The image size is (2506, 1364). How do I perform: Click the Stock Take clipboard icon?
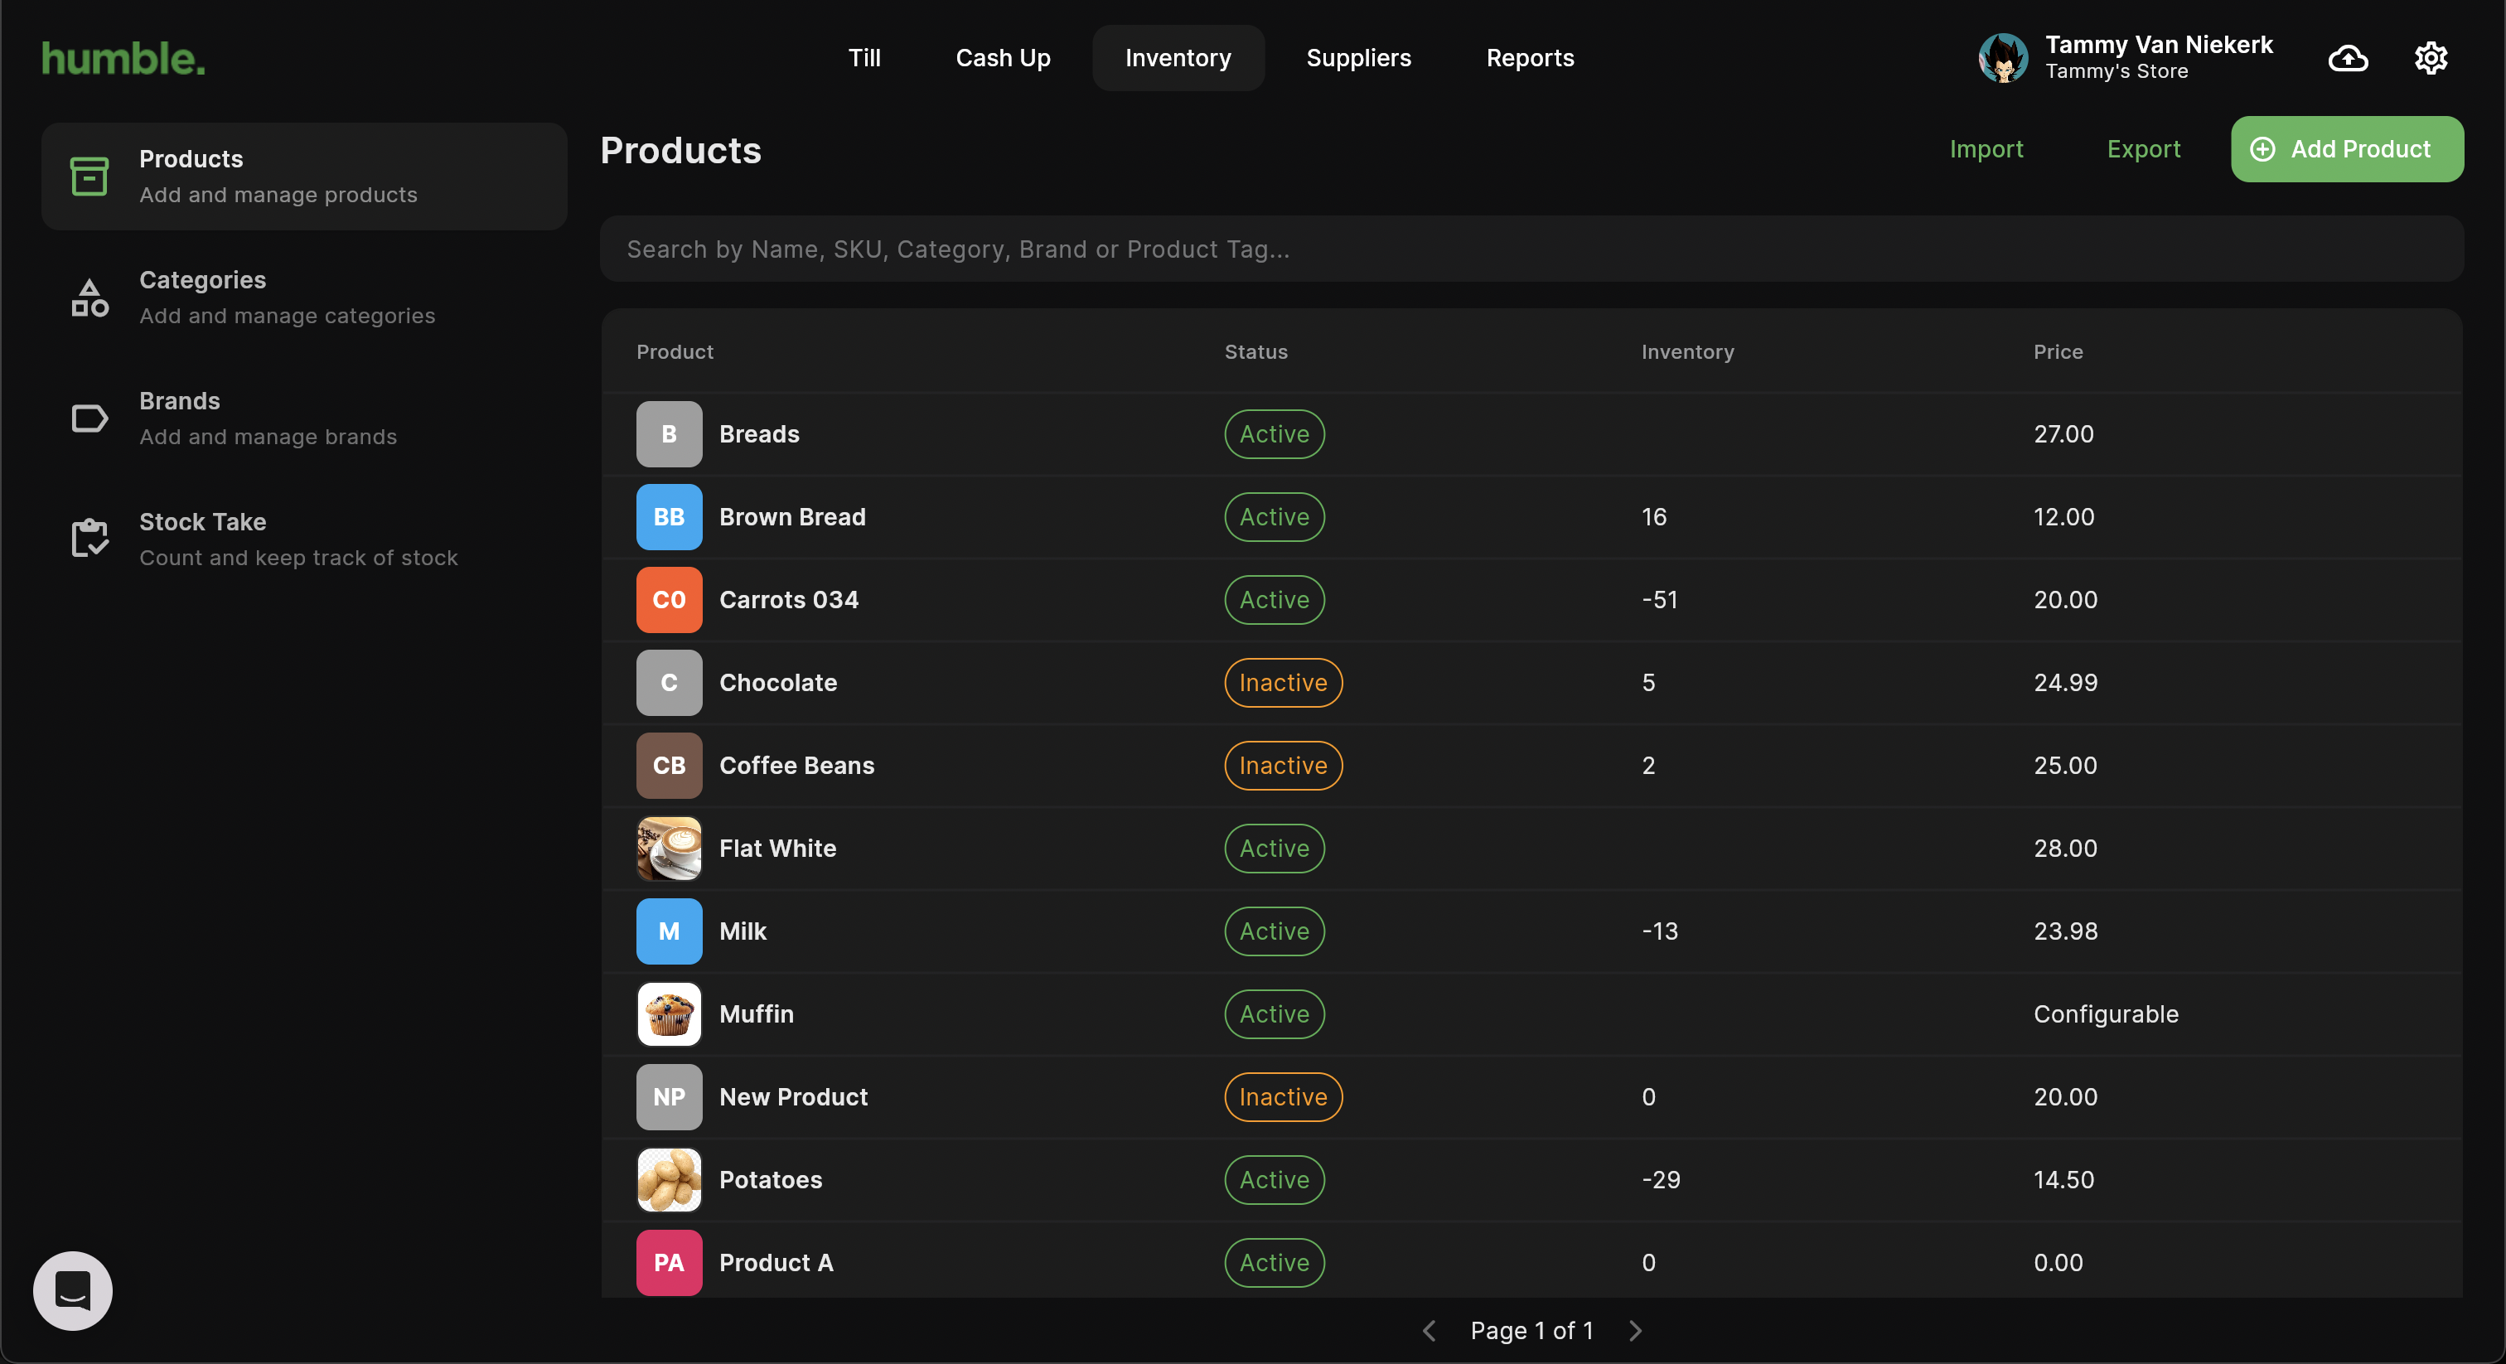89,539
